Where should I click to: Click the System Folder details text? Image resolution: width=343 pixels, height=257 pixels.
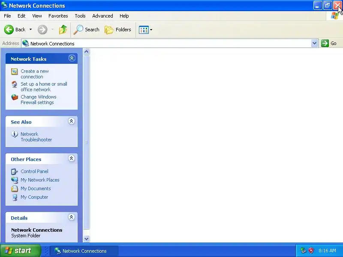[26, 236]
